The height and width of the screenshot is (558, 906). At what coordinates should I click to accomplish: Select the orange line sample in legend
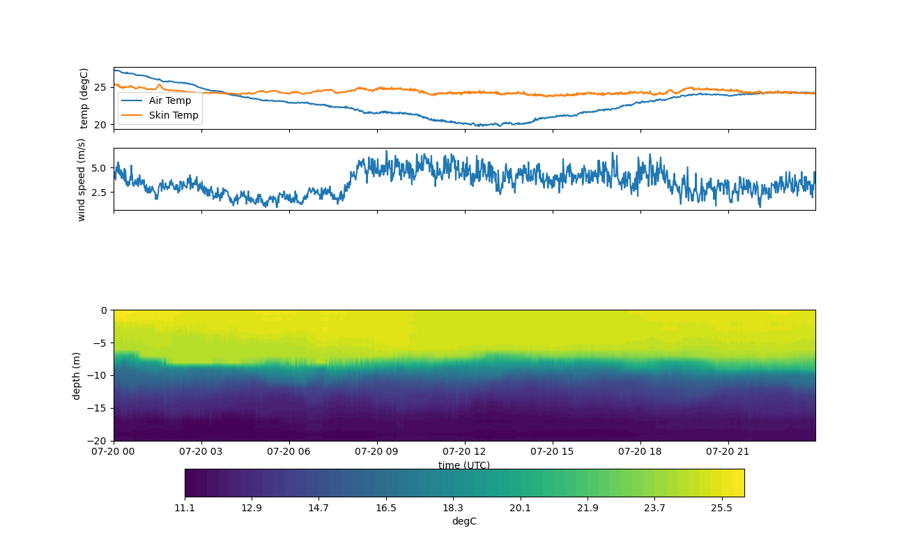click(132, 115)
